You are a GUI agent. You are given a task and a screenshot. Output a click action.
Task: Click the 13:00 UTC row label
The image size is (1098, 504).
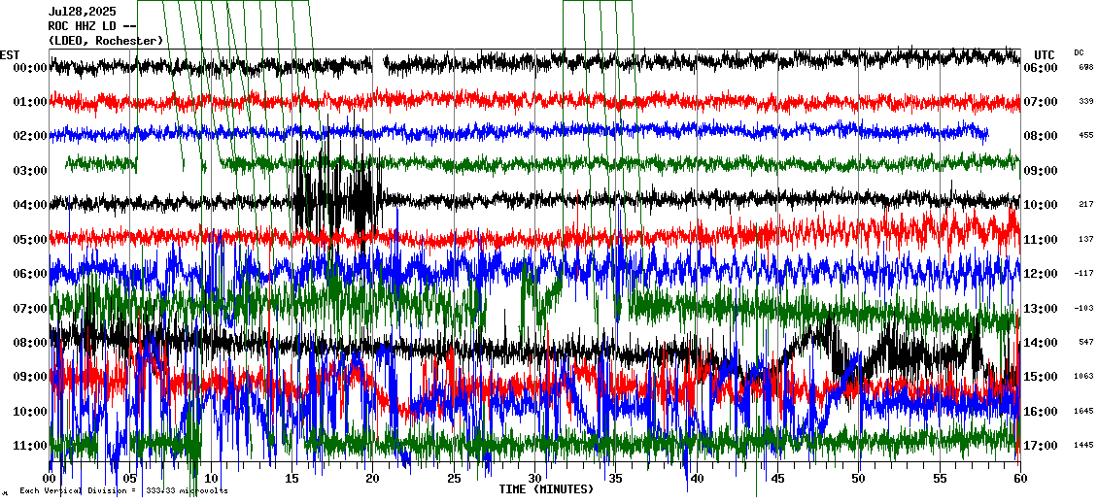1041,309
